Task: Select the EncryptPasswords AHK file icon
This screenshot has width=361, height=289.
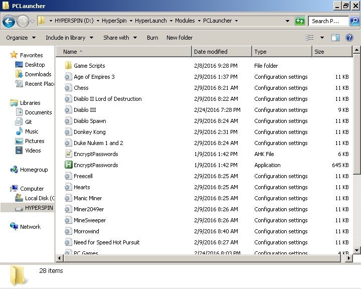Action: pyautogui.click(x=68, y=154)
